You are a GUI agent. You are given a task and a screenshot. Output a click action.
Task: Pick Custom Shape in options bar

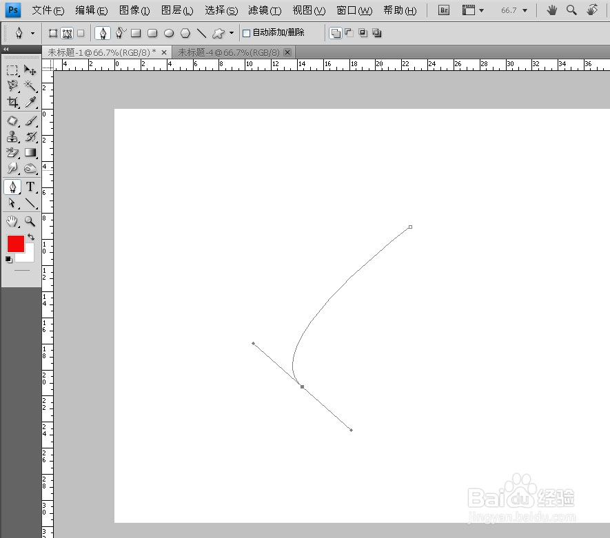coord(218,34)
